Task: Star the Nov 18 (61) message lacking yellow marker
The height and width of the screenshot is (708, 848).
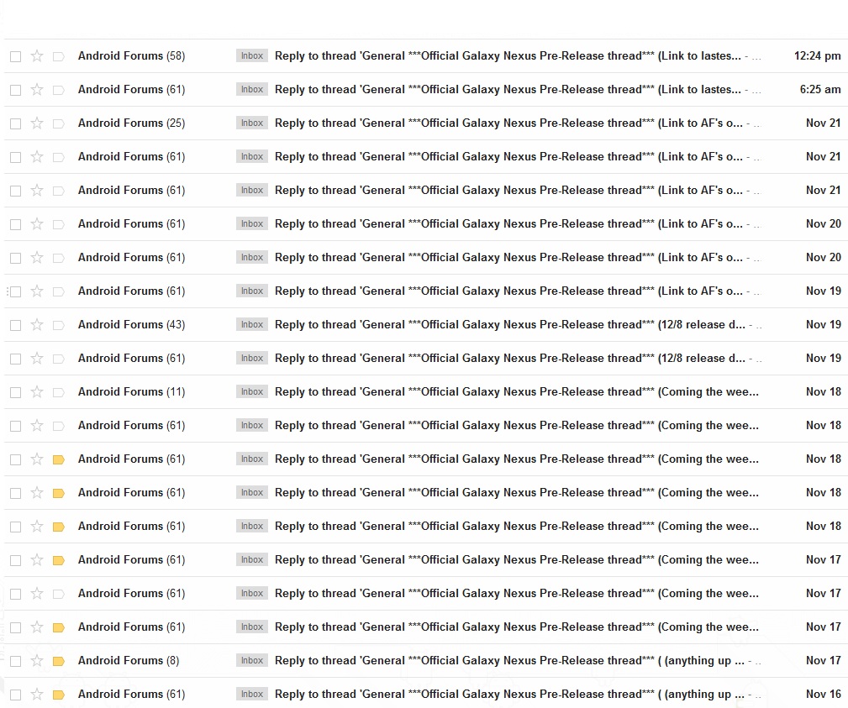Action: (37, 425)
